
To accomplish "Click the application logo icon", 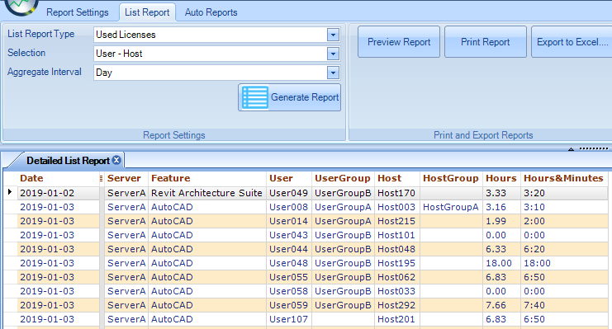I will click(21, 6).
